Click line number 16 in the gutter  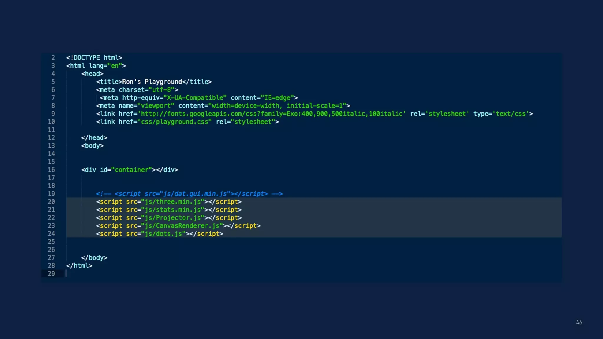51,170
